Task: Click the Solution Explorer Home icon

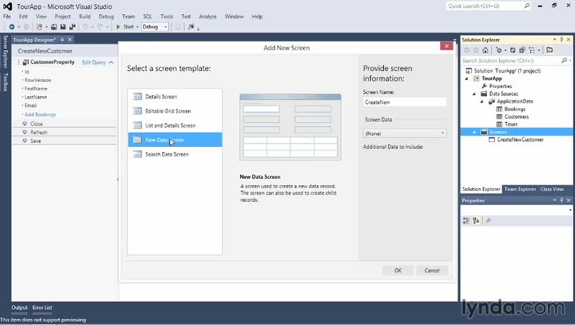Action: pos(485,50)
